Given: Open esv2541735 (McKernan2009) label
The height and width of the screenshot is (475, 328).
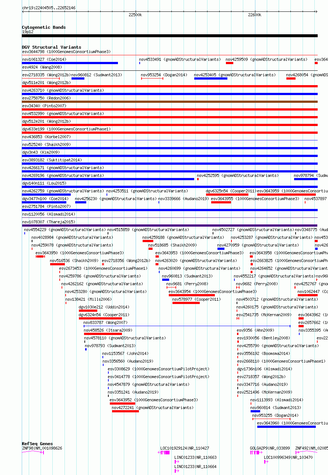Looking at the screenshot, I should 264,315.
